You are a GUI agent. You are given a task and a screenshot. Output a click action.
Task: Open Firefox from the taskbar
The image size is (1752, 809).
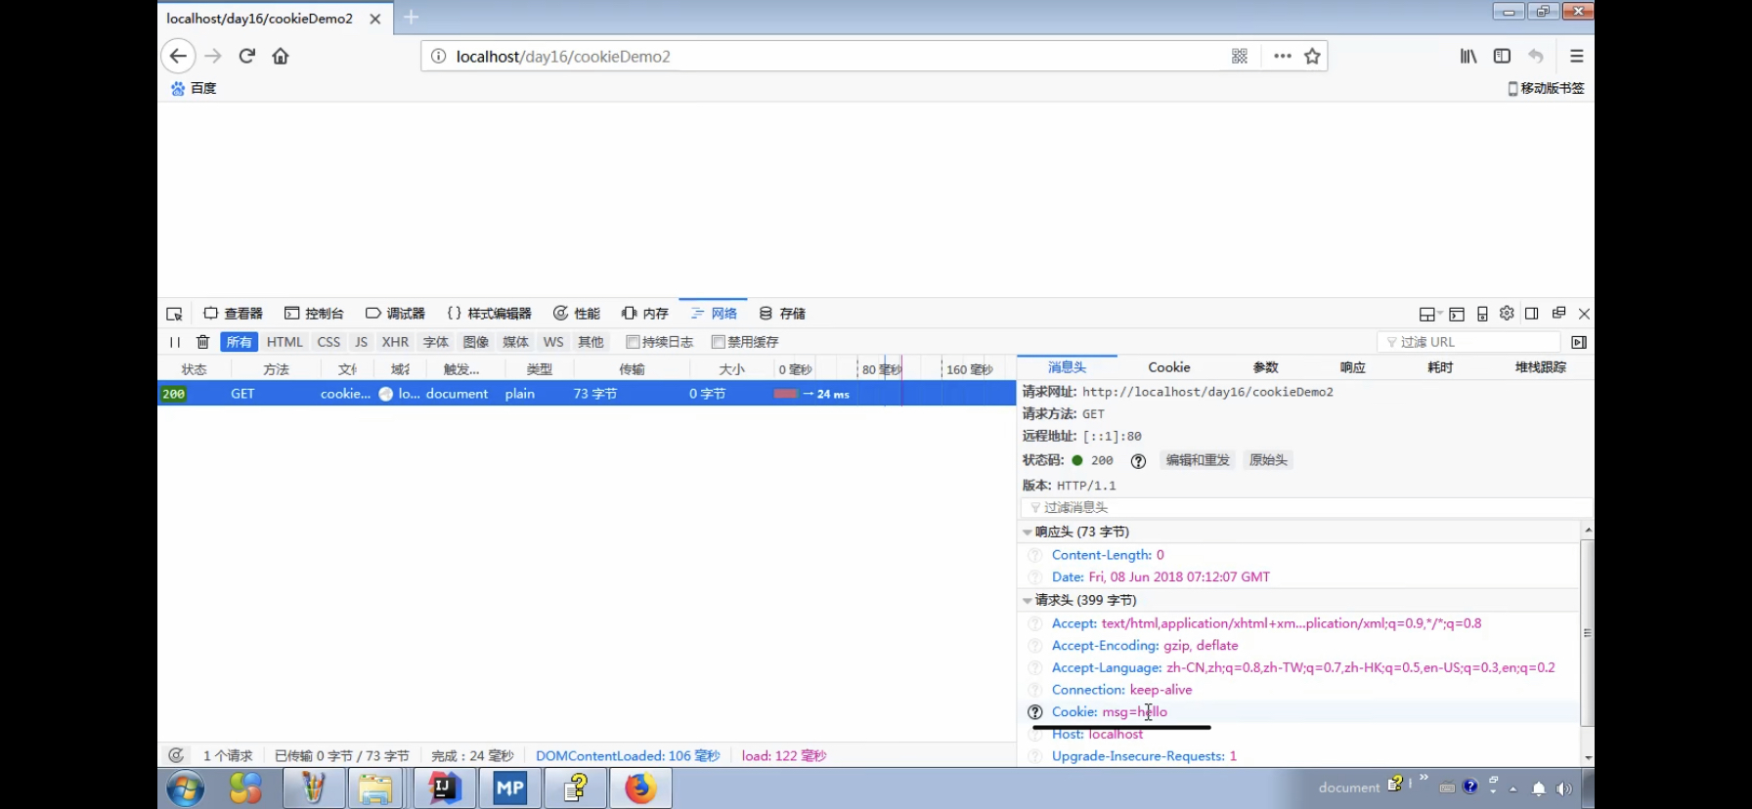tap(641, 788)
